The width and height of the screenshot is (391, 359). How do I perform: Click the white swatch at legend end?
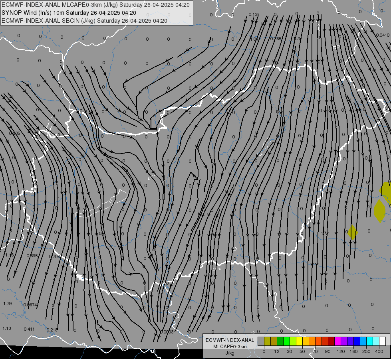click(383, 341)
